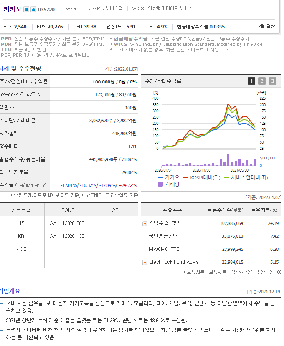Click market cap 445,906억원
The height and width of the screenshot is (346, 284).
pos(124,134)
